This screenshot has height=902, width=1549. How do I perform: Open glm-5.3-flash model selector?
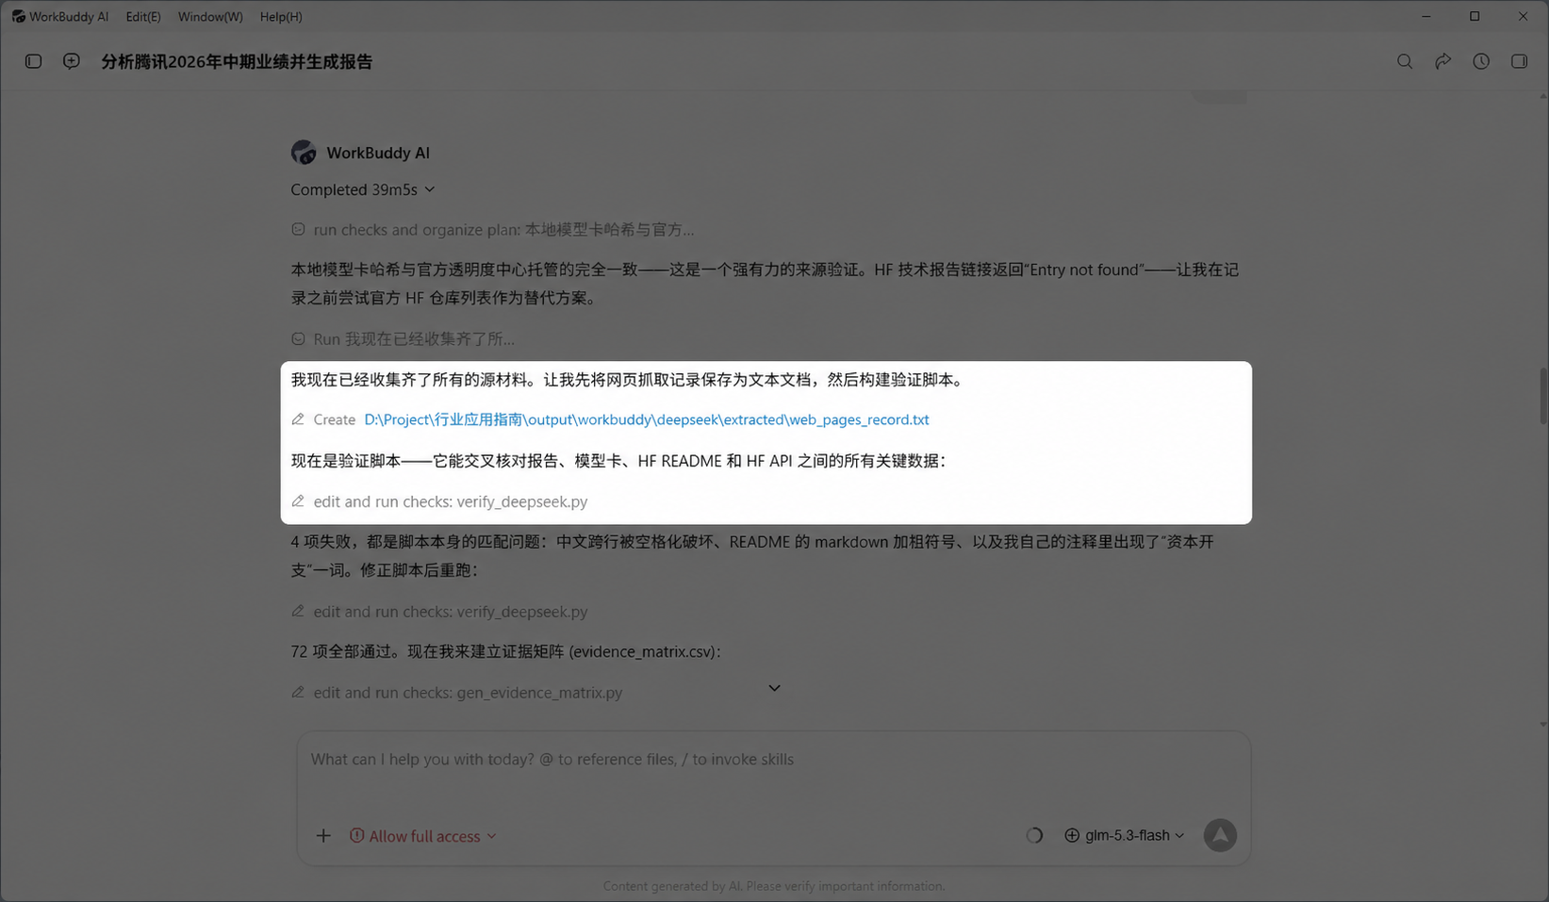1125,835
